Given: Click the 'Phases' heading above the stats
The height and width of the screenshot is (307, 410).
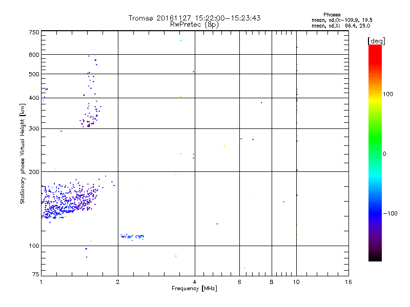Looking at the screenshot, I should [x=332, y=15].
